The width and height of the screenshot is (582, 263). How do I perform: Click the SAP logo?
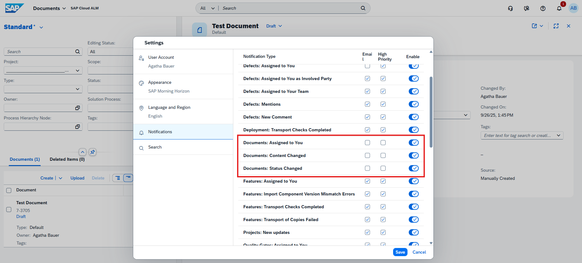pyautogui.click(x=14, y=8)
